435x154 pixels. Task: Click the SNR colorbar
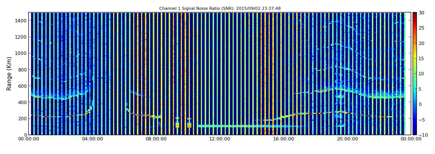(x=415, y=73)
